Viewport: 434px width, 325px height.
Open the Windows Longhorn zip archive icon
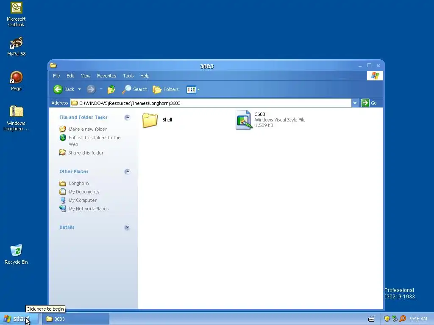pyautogui.click(x=16, y=118)
